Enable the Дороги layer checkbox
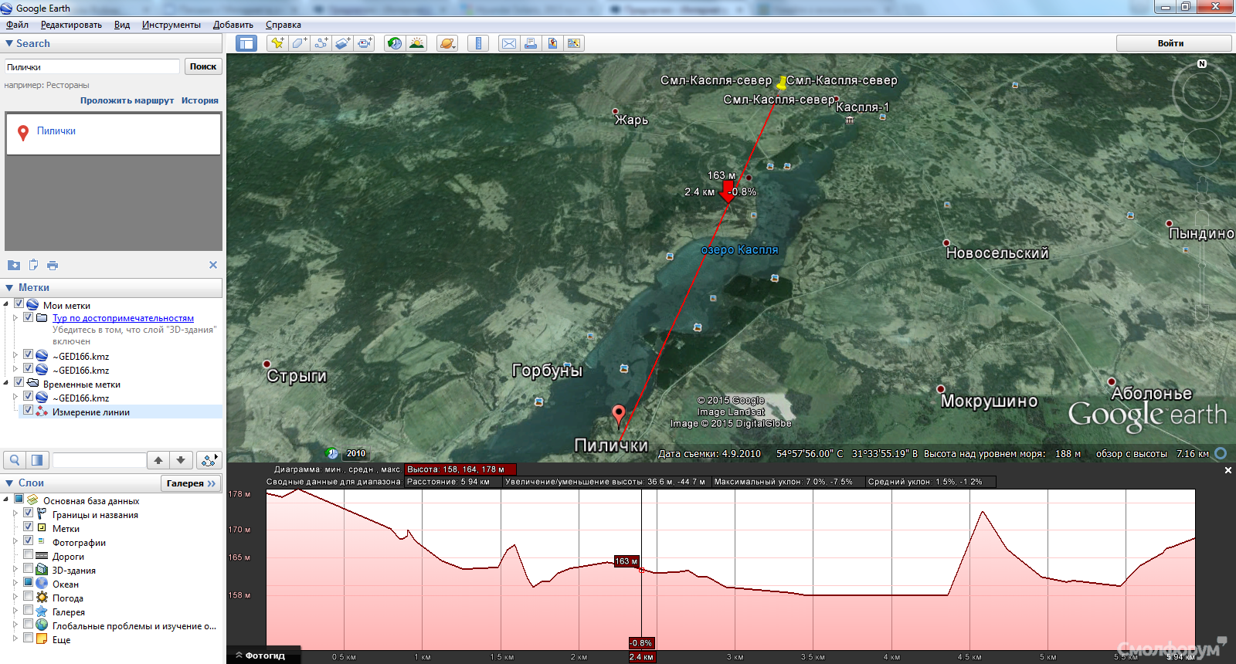Viewport: 1236px width, 664px height. (29, 554)
